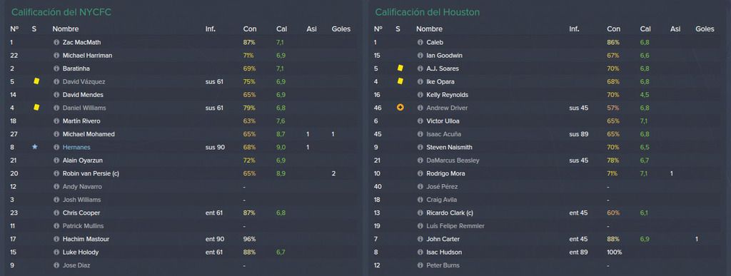
Task: Click the yellow card icon for David Vázquez
Action: (x=36, y=81)
